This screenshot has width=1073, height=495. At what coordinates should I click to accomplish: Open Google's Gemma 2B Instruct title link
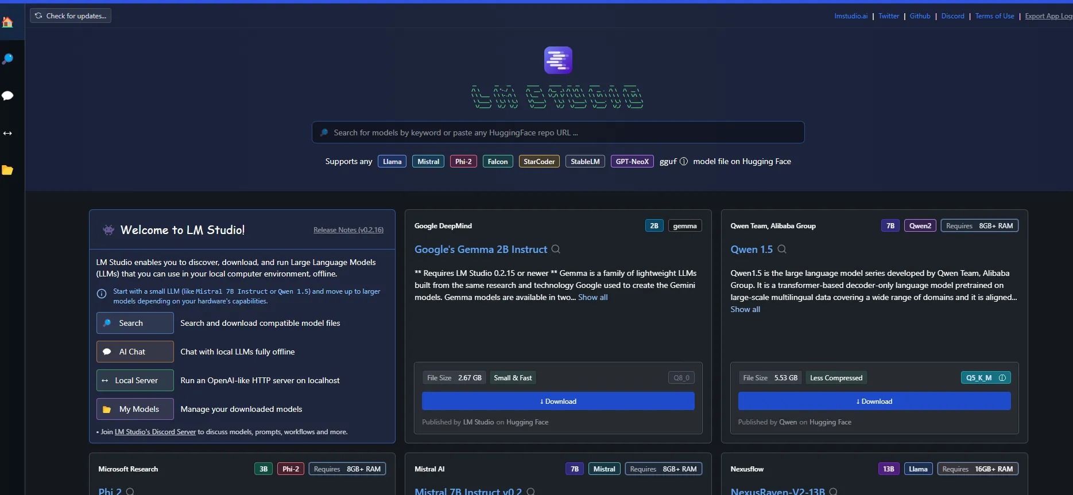coord(481,250)
